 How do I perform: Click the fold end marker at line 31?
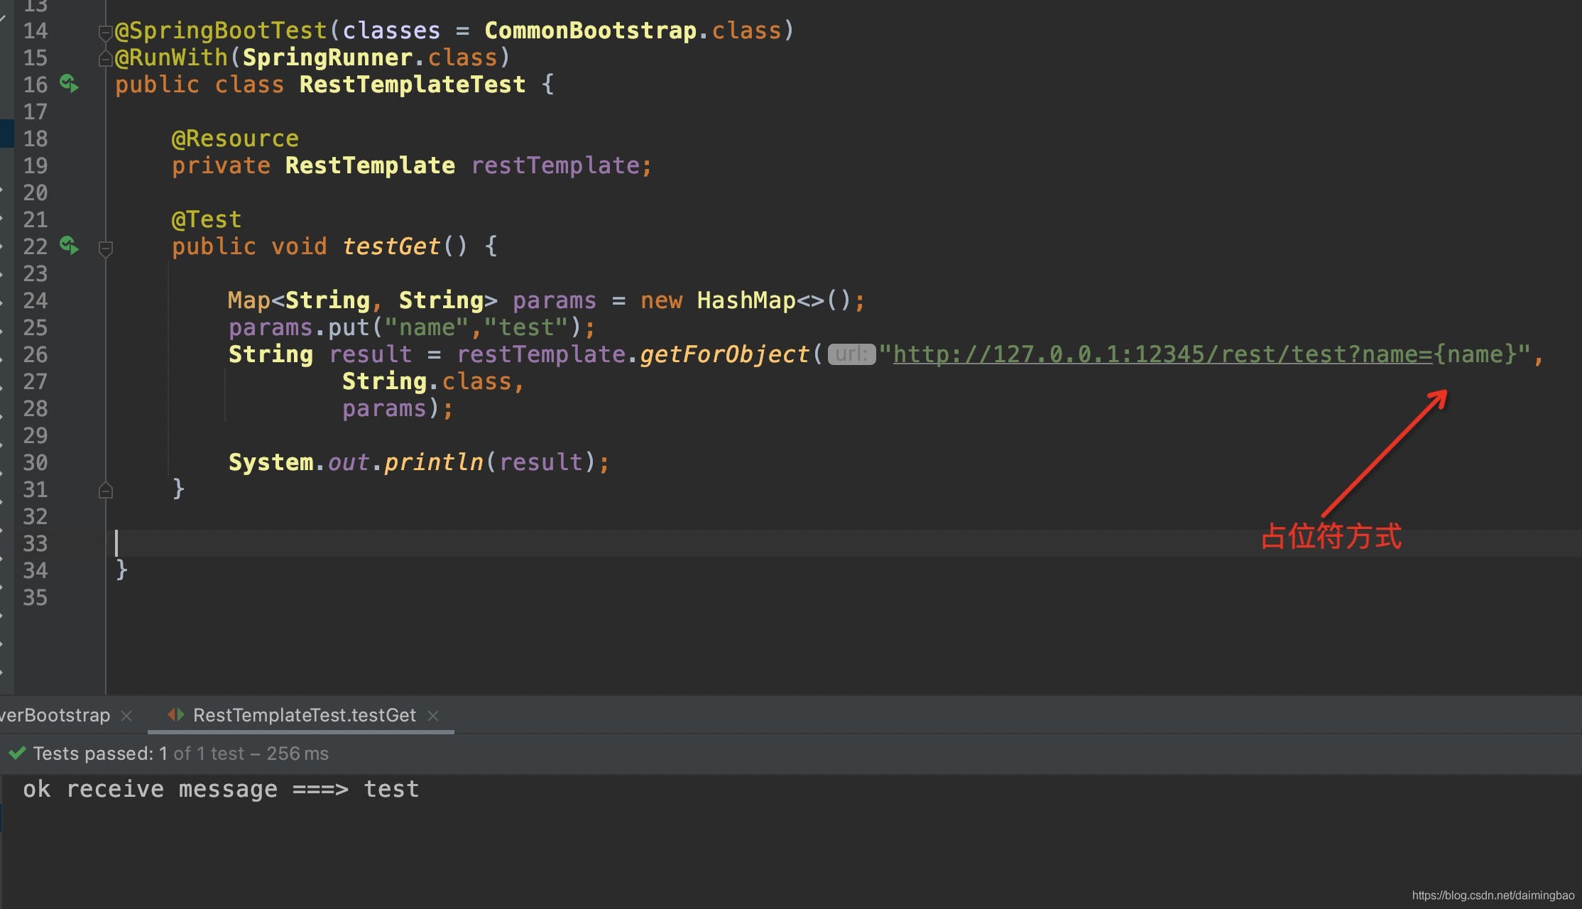(106, 490)
